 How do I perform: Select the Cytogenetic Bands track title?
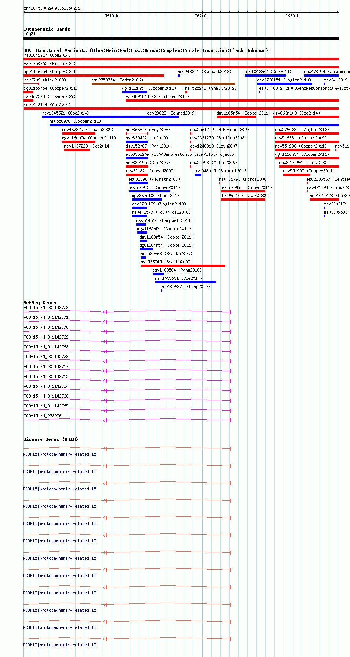click(x=47, y=29)
